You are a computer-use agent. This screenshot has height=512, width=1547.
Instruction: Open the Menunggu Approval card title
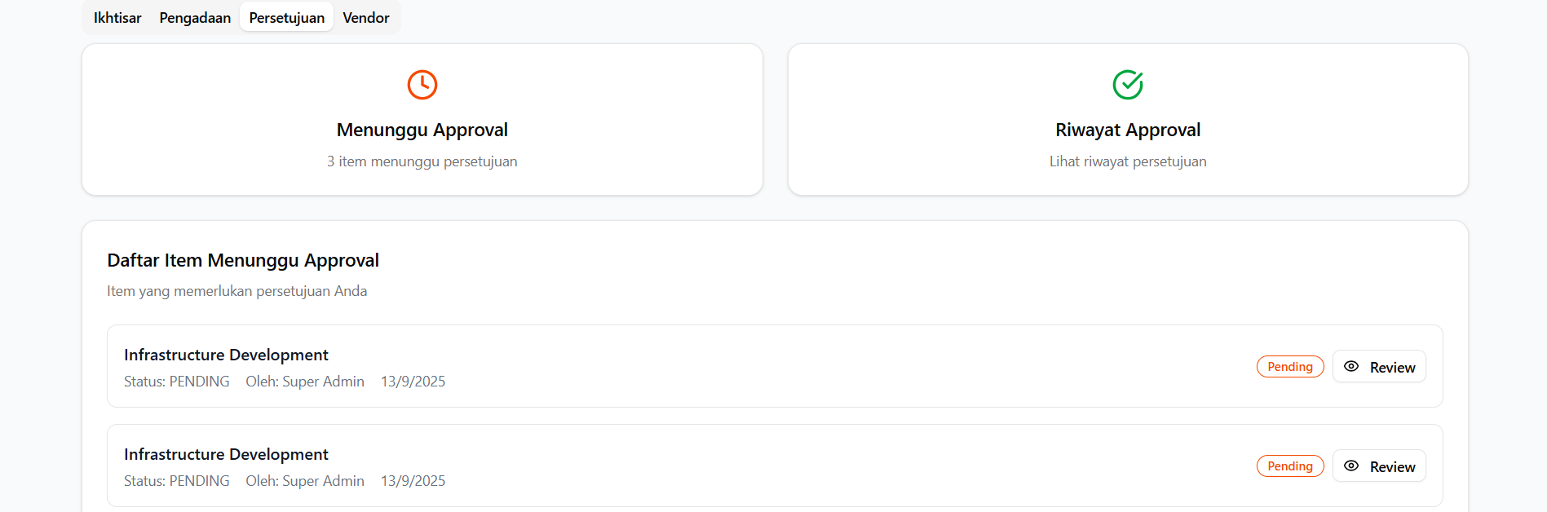click(422, 130)
